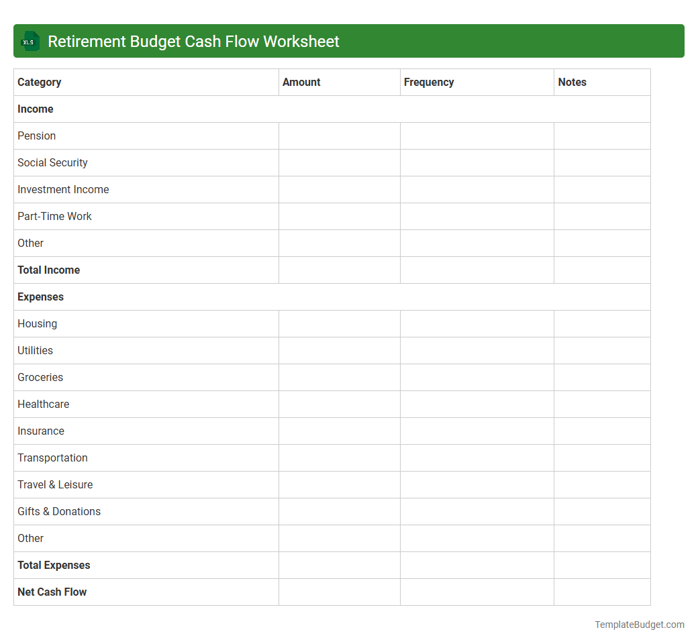698x644 pixels.
Task: Click the Notes column header
Action: tap(572, 82)
